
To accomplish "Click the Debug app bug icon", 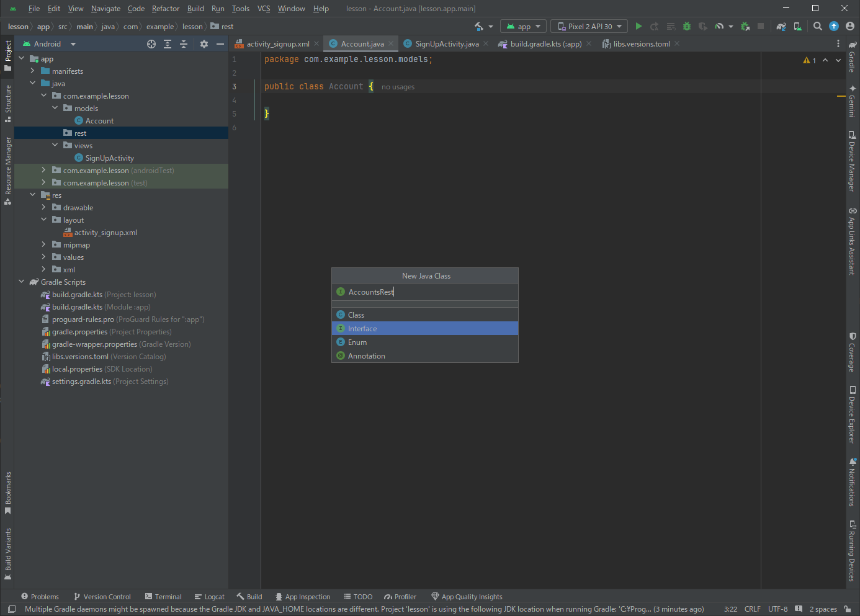I will (x=687, y=26).
